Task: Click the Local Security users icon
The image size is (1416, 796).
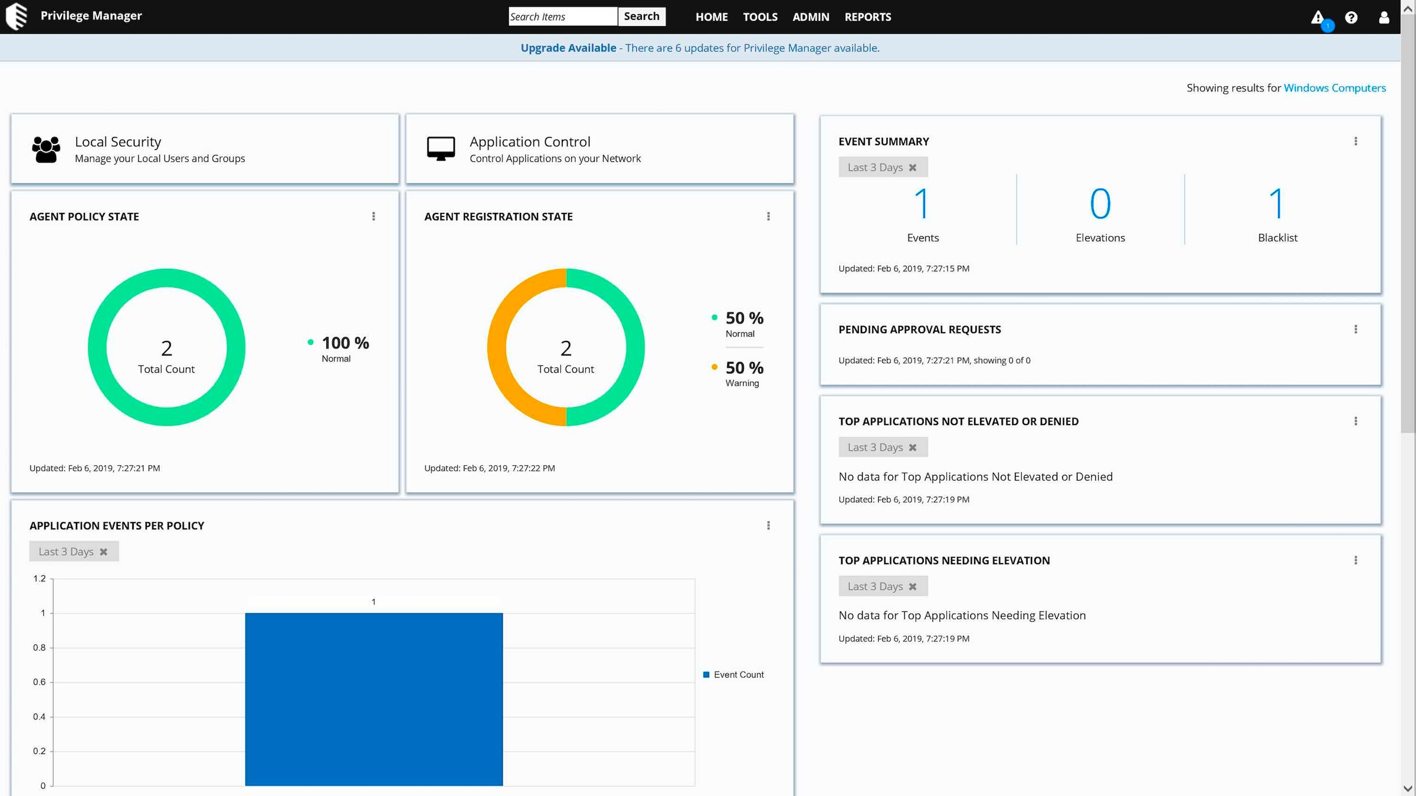Action: pos(46,149)
